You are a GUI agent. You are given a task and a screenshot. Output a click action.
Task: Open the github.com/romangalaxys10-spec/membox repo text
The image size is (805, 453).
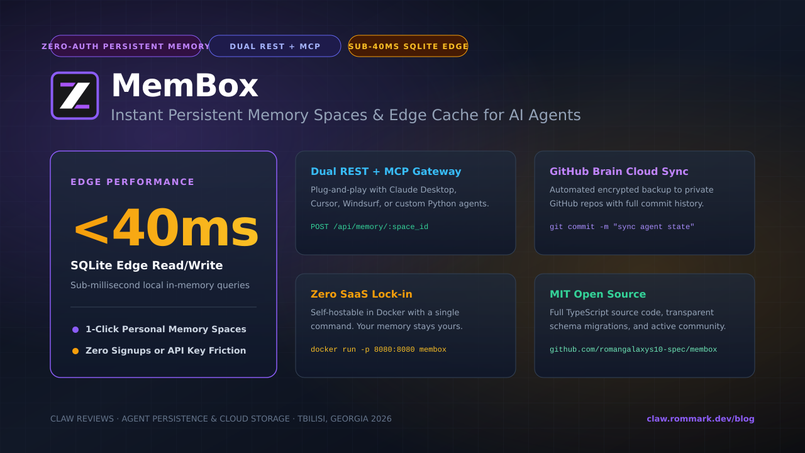click(633, 349)
